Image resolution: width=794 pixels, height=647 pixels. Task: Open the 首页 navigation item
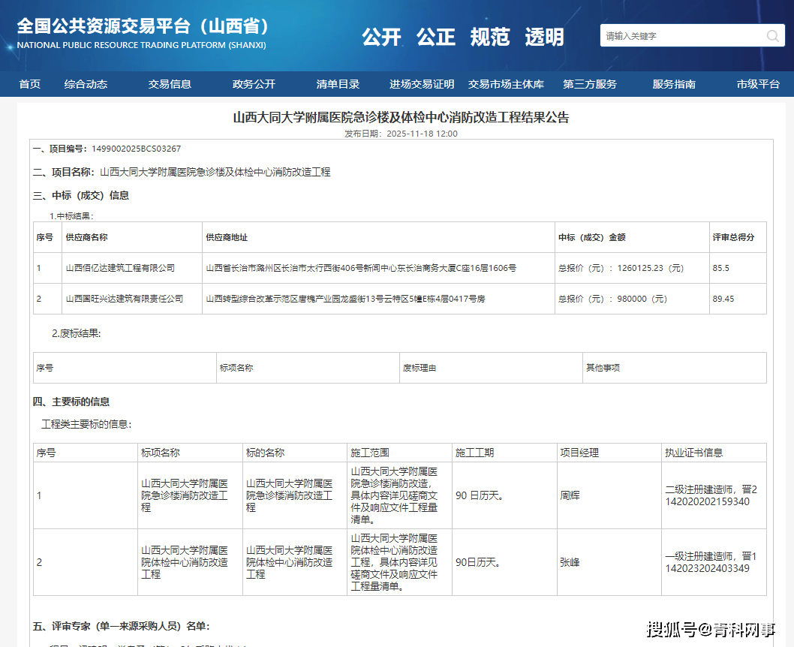[x=30, y=84]
